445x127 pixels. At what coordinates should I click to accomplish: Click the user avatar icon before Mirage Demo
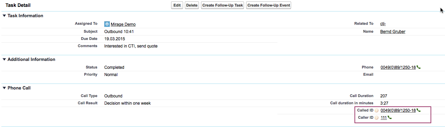107,24
